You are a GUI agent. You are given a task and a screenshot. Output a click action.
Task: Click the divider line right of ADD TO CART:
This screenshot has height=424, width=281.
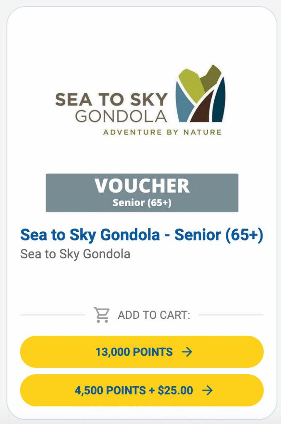coord(230,315)
